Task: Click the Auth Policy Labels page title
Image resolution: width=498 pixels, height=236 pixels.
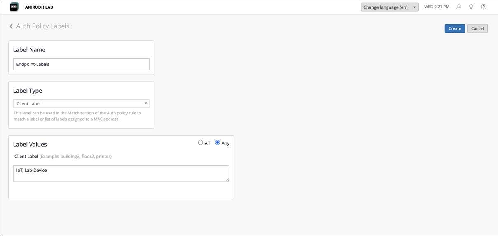Action: (x=44, y=26)
